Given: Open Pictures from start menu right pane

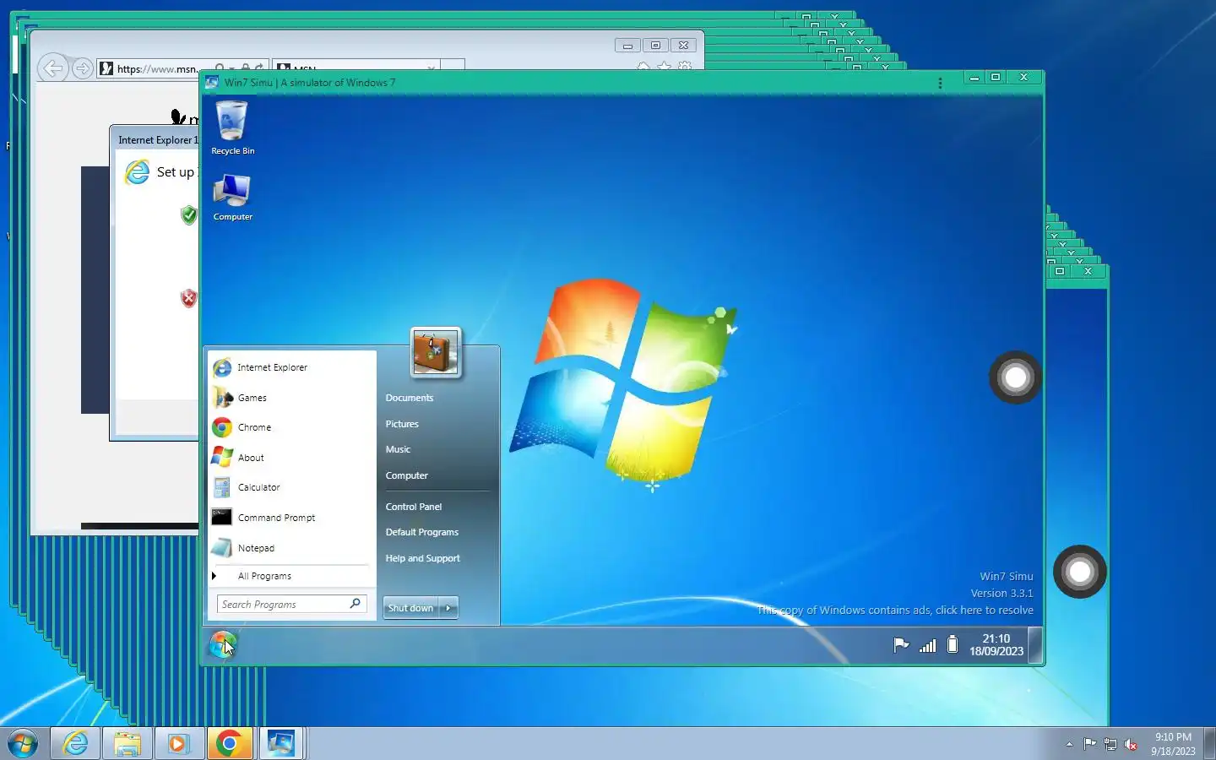Looking at the screenshot, I should tap(402, 424).
